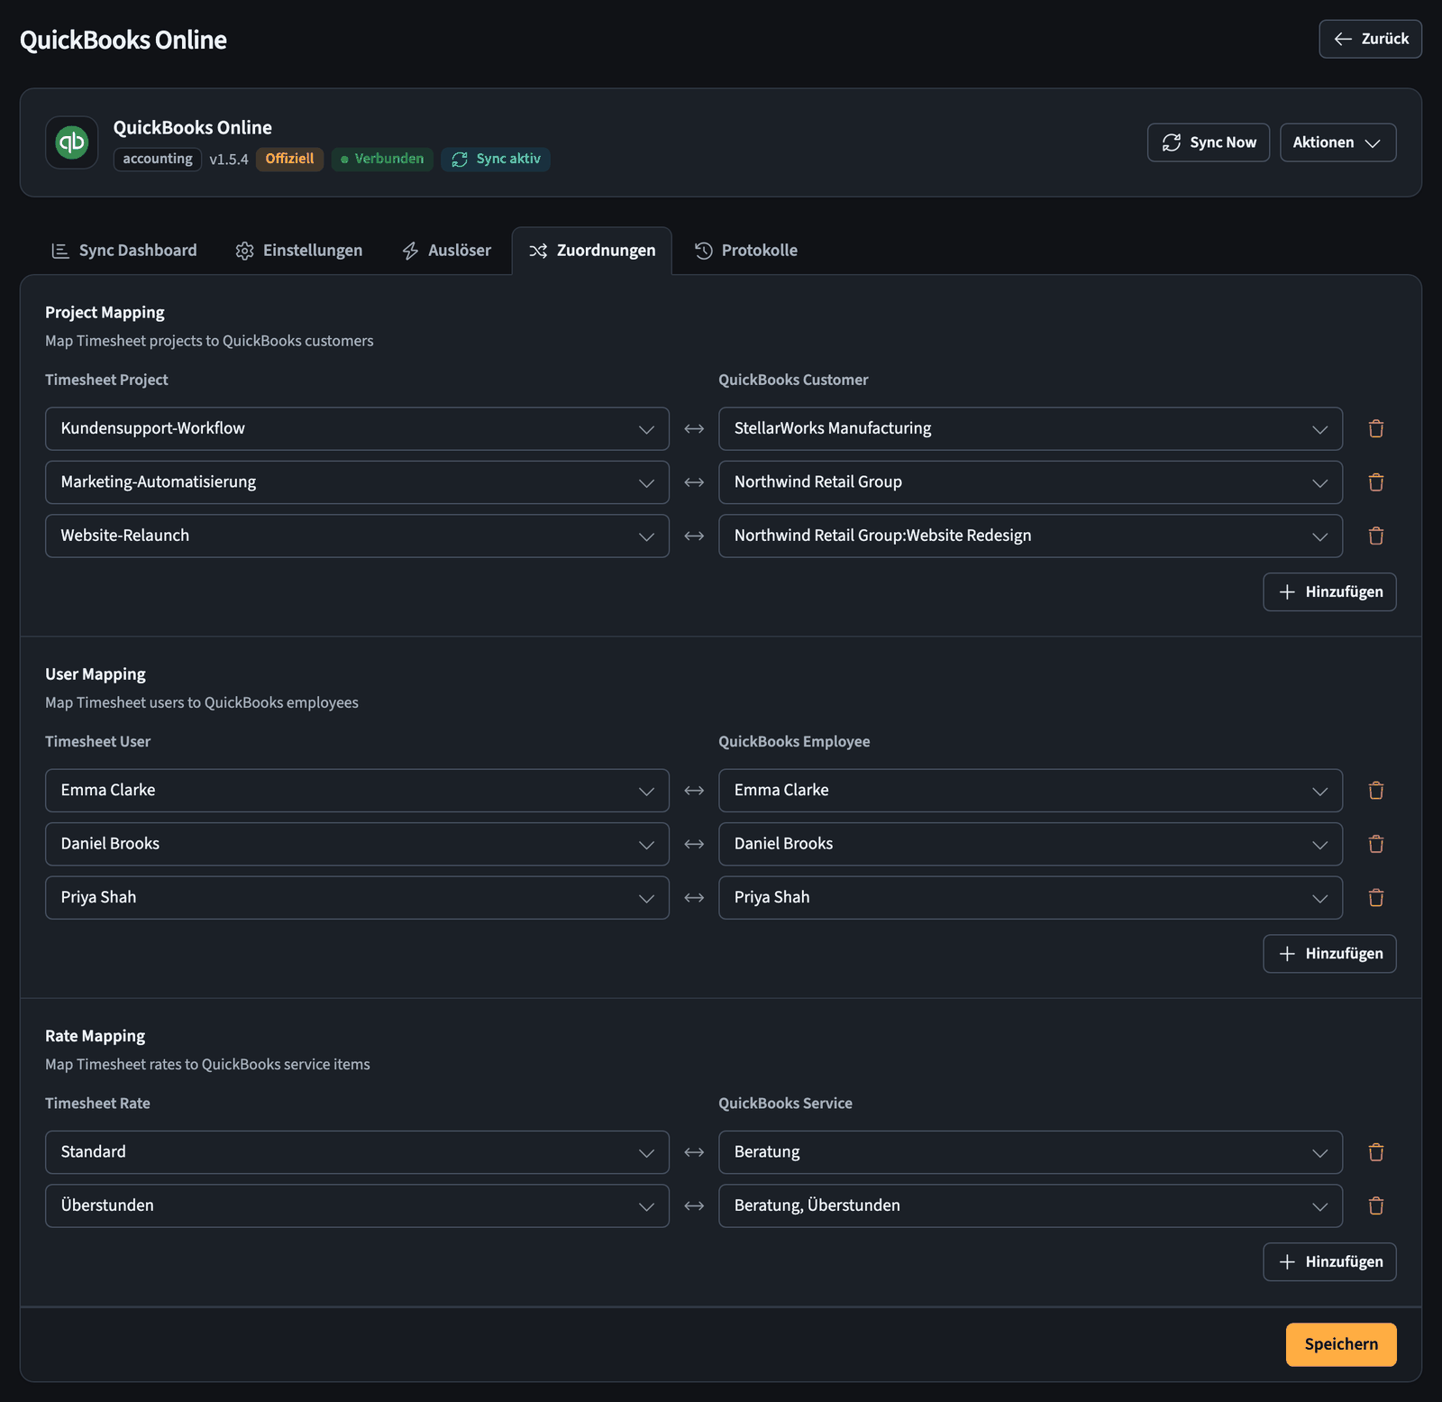
Task: Switch to the Sync Dashboard tab
Action: click(x=124, y=251)
